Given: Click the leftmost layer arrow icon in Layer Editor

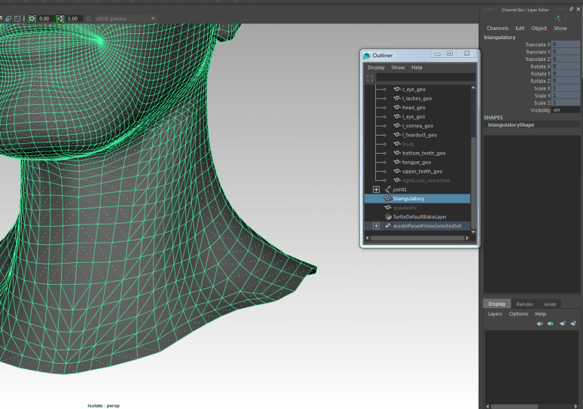Looking at the screenshot, I should point(539,323).
